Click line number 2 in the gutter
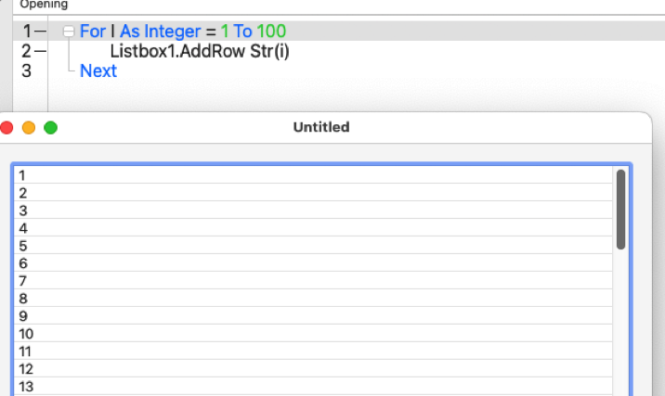Viewport: 665px width, 396px height. click(x=26, y=51)
